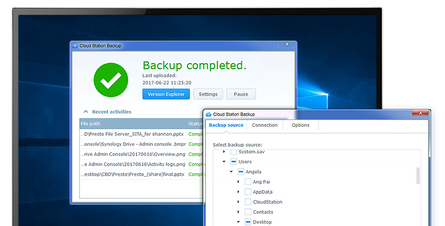Viewport: 445px width, 226px height.
Task: Check the Contacts folder checkbox
Action: tap(248, 212)
